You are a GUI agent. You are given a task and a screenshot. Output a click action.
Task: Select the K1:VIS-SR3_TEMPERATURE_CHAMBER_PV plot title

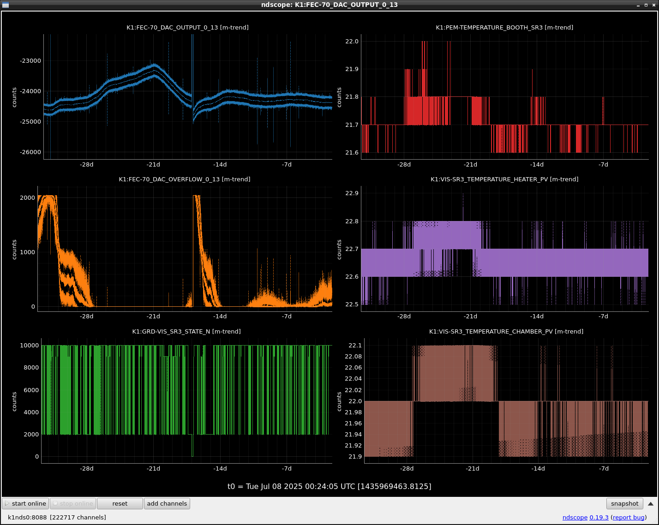coord(506,332)
